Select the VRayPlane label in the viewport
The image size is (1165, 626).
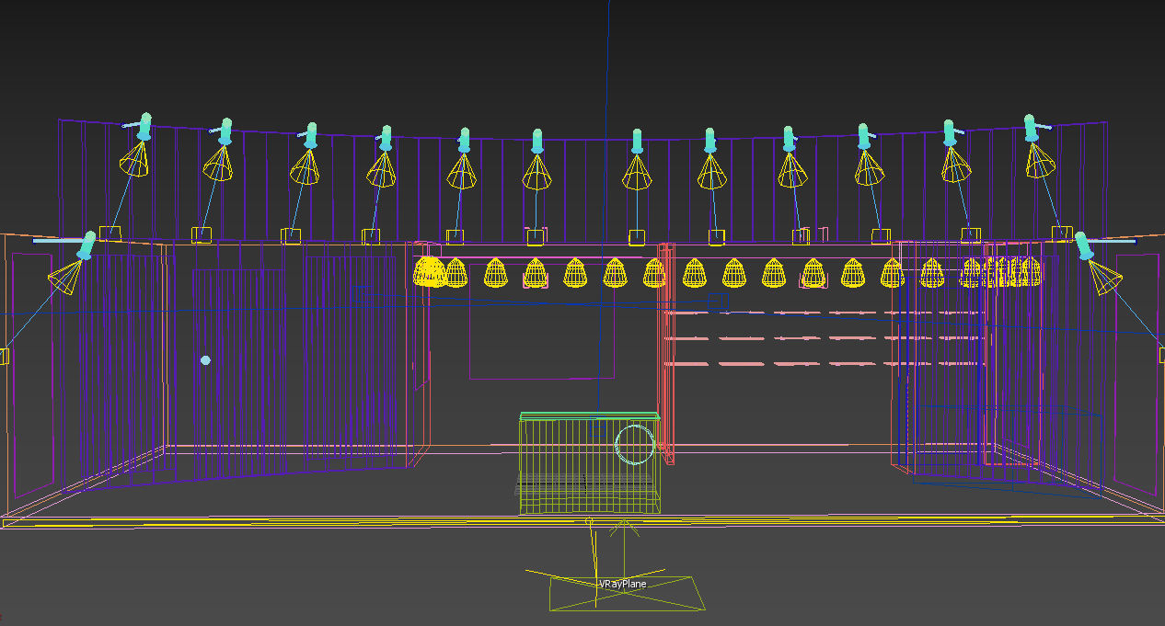[x=623, y=584]
